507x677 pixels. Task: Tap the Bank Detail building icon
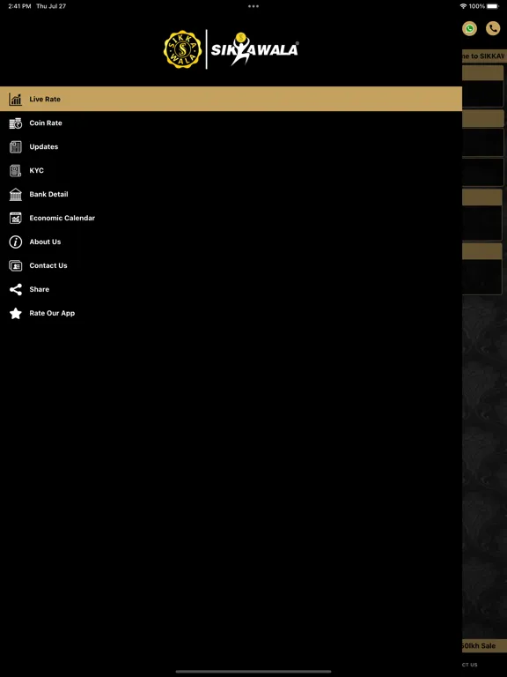tap(16, 194)
